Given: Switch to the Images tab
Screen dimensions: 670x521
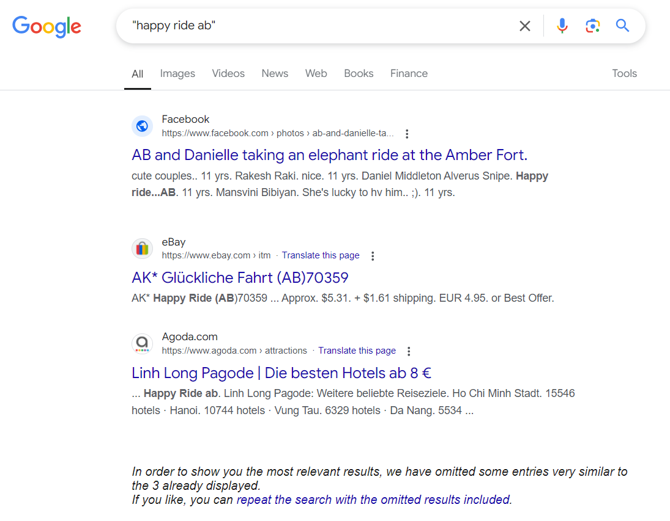Looking at the screenshot, I should 177,73.
